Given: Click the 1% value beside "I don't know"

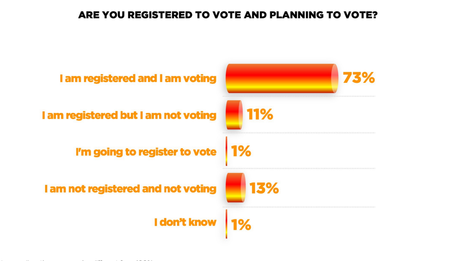Looking at the screenshot, I should 241,225.
